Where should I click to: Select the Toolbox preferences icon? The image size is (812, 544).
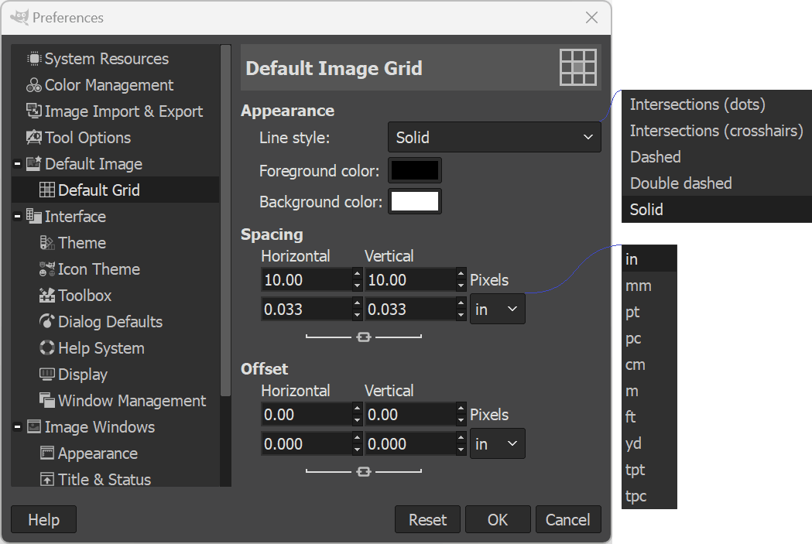coord(46,296)
